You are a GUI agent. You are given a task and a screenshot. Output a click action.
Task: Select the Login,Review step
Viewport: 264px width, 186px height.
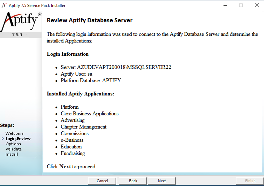click(x=18, y=139)
